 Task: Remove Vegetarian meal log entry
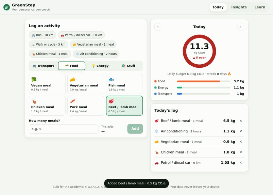(241, 142)
